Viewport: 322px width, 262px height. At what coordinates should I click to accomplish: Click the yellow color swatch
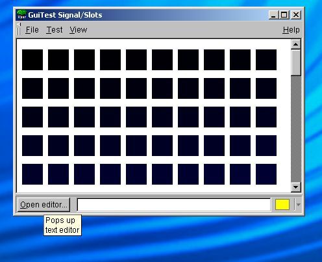click(282, 205)
